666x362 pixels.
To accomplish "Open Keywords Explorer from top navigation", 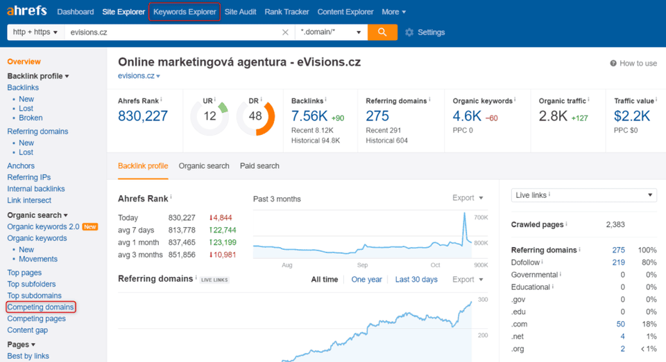I will pos(185,12).
